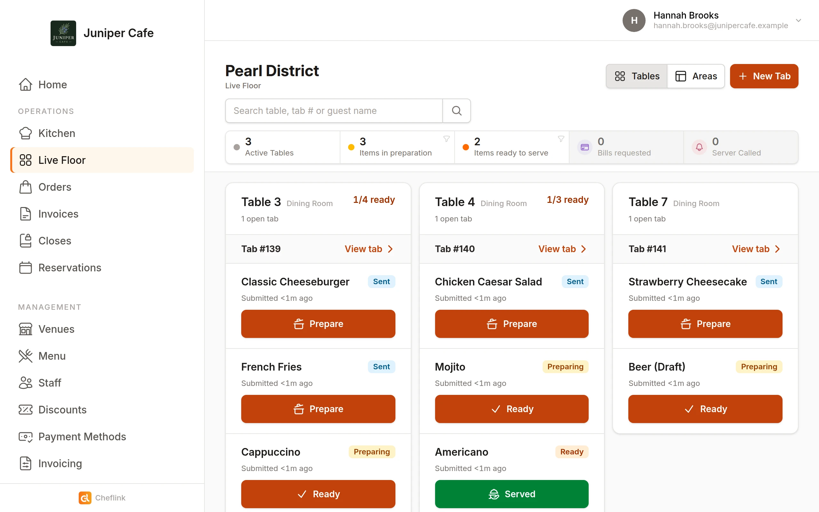This screenshot has width=819, height=512.
Task: Click the Menu utensils icon
Action: coord(25,356)
